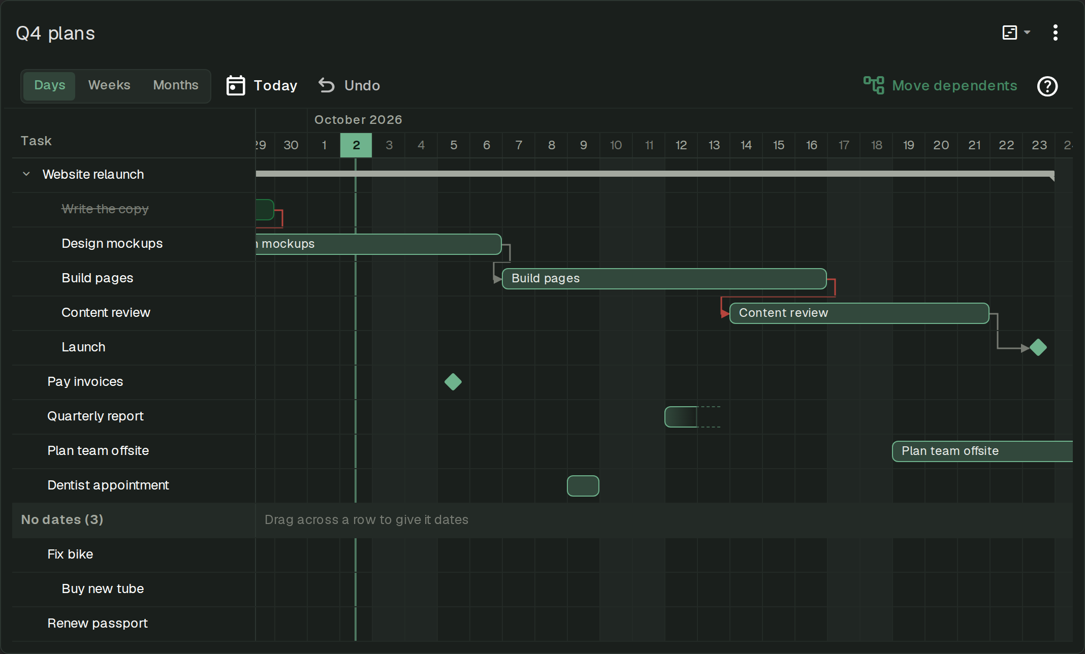Click the Today button label

pyautogui.click(x=276, y=85)
